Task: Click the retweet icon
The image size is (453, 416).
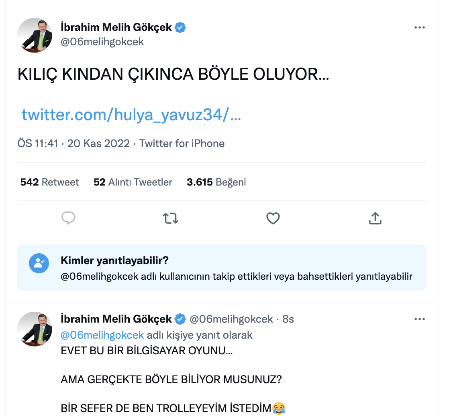Action: pyautogui.click(x=171, y=218)
